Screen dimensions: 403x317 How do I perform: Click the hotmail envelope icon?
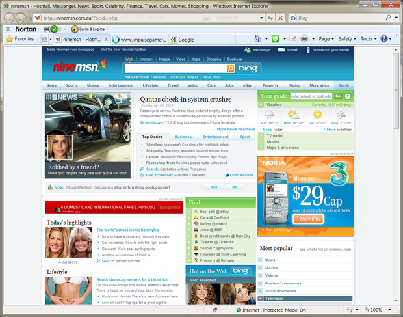point(281,49)
